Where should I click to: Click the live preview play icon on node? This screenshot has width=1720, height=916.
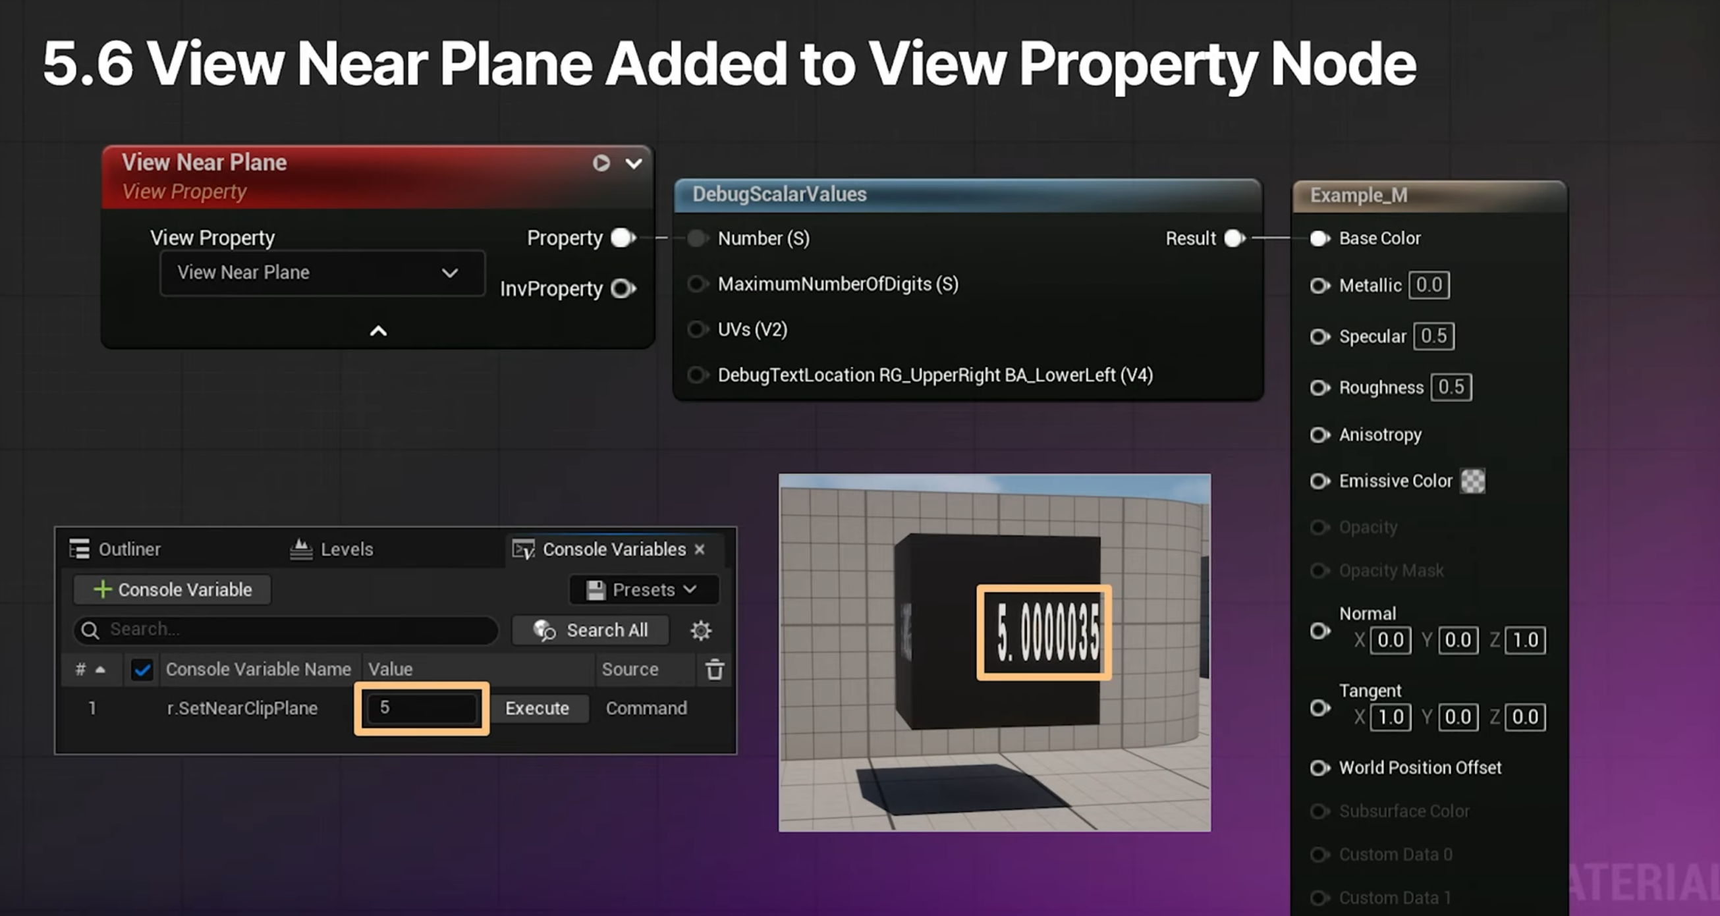click(601, 163)
